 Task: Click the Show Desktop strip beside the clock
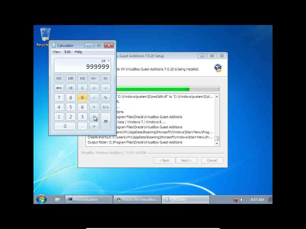[x=270, y=199]
